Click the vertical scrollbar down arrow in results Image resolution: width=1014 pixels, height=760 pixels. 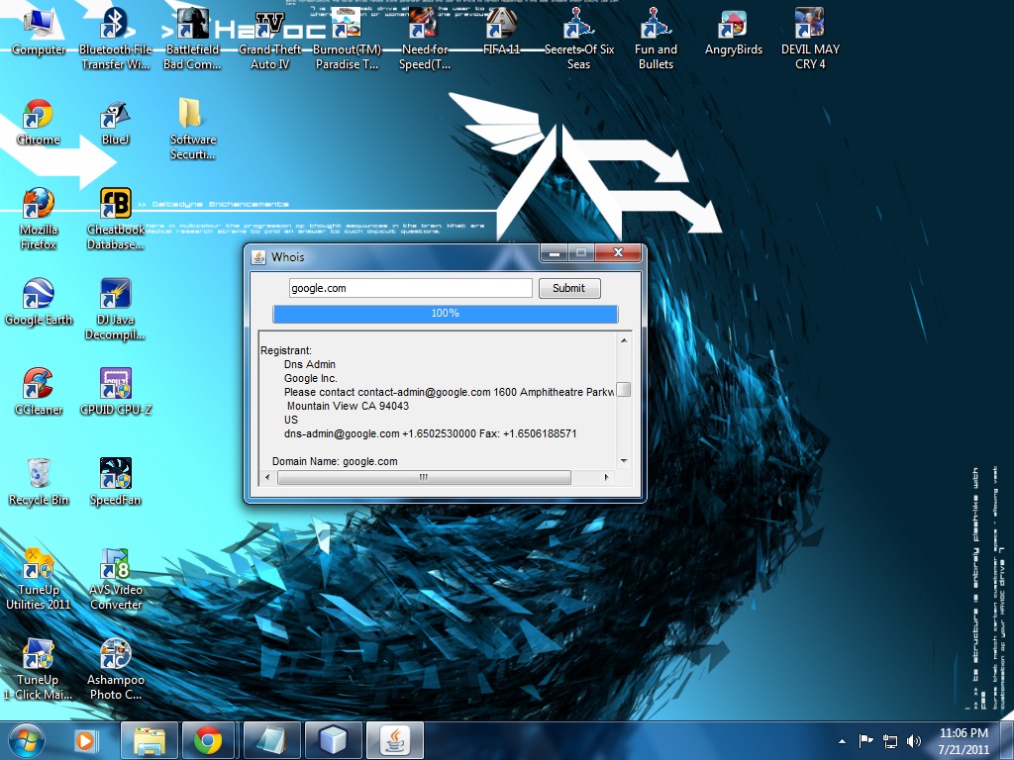(623, 460)
